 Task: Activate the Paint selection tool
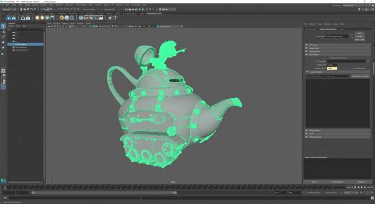pyautogui.click(x=3, y=37)
